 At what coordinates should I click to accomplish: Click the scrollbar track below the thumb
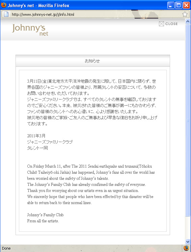tap(188, 228)
